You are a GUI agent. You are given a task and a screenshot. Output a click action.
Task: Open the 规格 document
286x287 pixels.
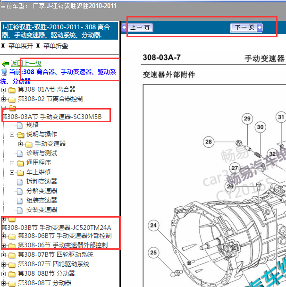pyautogui.click(x=33, y=125)
